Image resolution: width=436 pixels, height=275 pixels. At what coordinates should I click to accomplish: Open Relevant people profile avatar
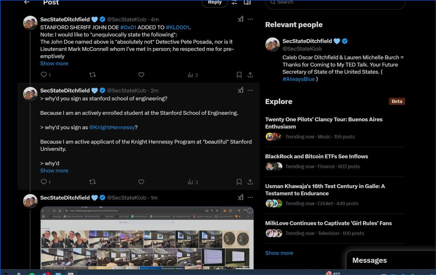pos(272,44)
